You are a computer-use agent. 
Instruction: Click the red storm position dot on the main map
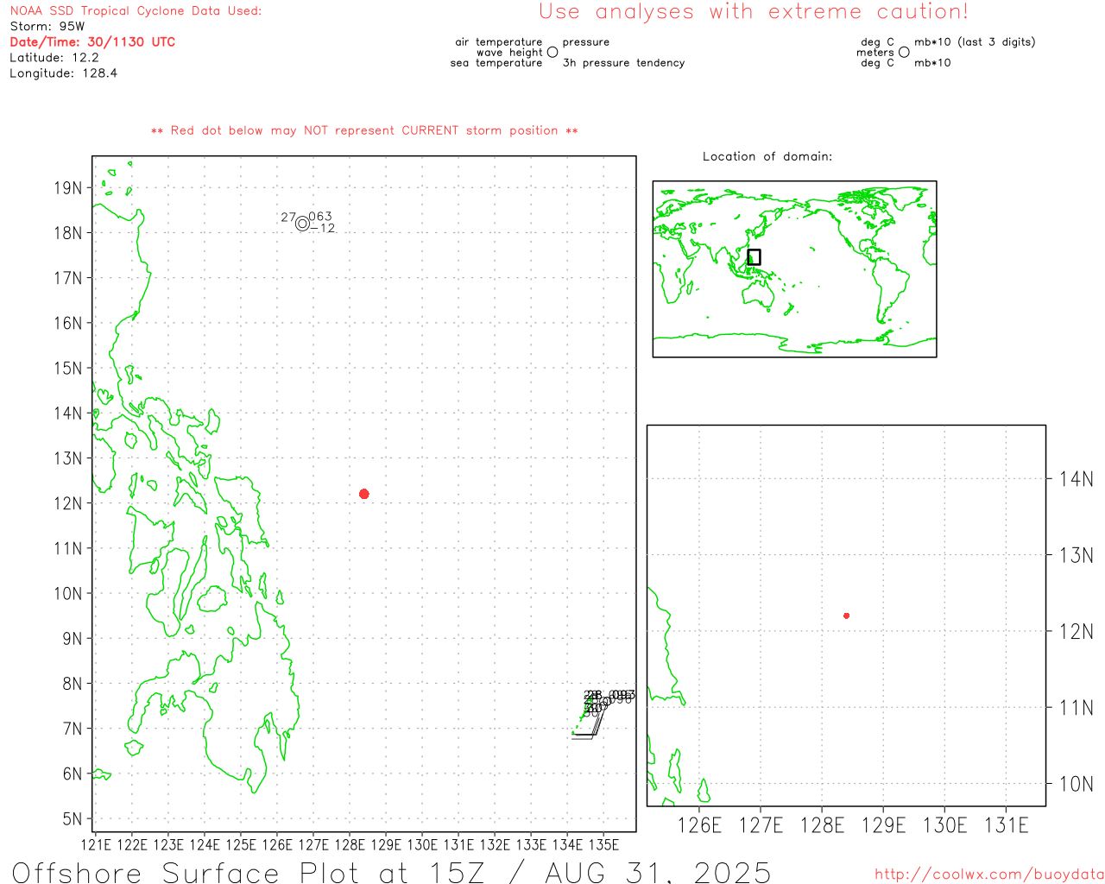click(363, 494)
